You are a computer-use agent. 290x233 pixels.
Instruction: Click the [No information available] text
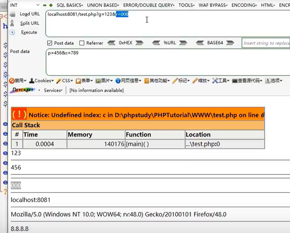coord(96,90)
